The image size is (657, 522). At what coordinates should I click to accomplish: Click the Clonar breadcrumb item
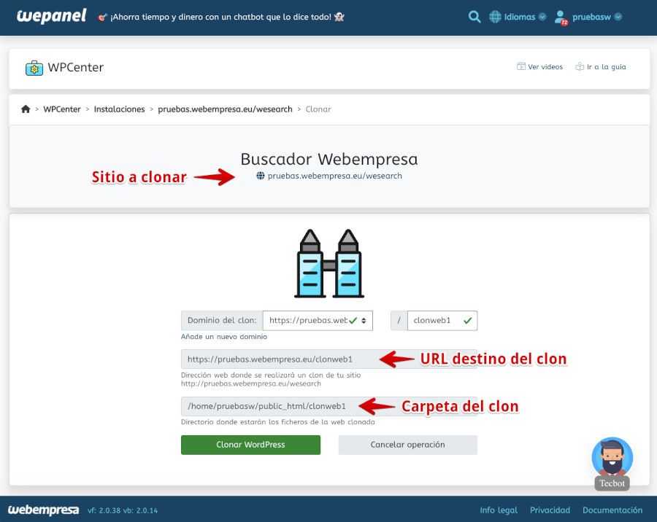pyautogui.click(x=318, y=109)
